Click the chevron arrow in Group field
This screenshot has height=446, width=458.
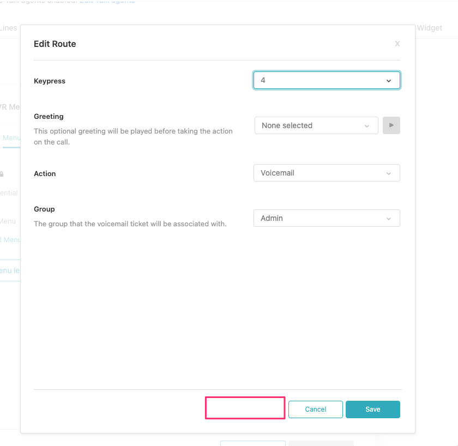pyautogui.click(x=389, y=219)
